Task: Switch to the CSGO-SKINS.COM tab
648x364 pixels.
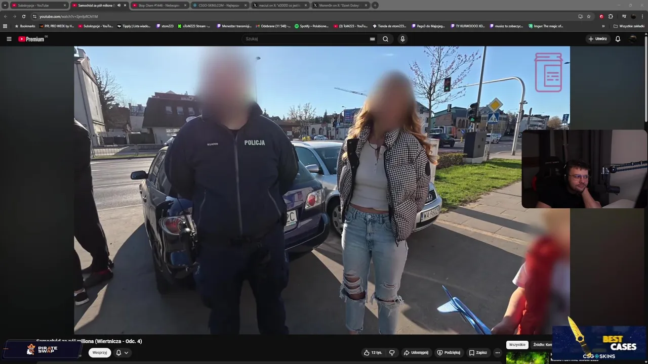Action: pos(219,5)
